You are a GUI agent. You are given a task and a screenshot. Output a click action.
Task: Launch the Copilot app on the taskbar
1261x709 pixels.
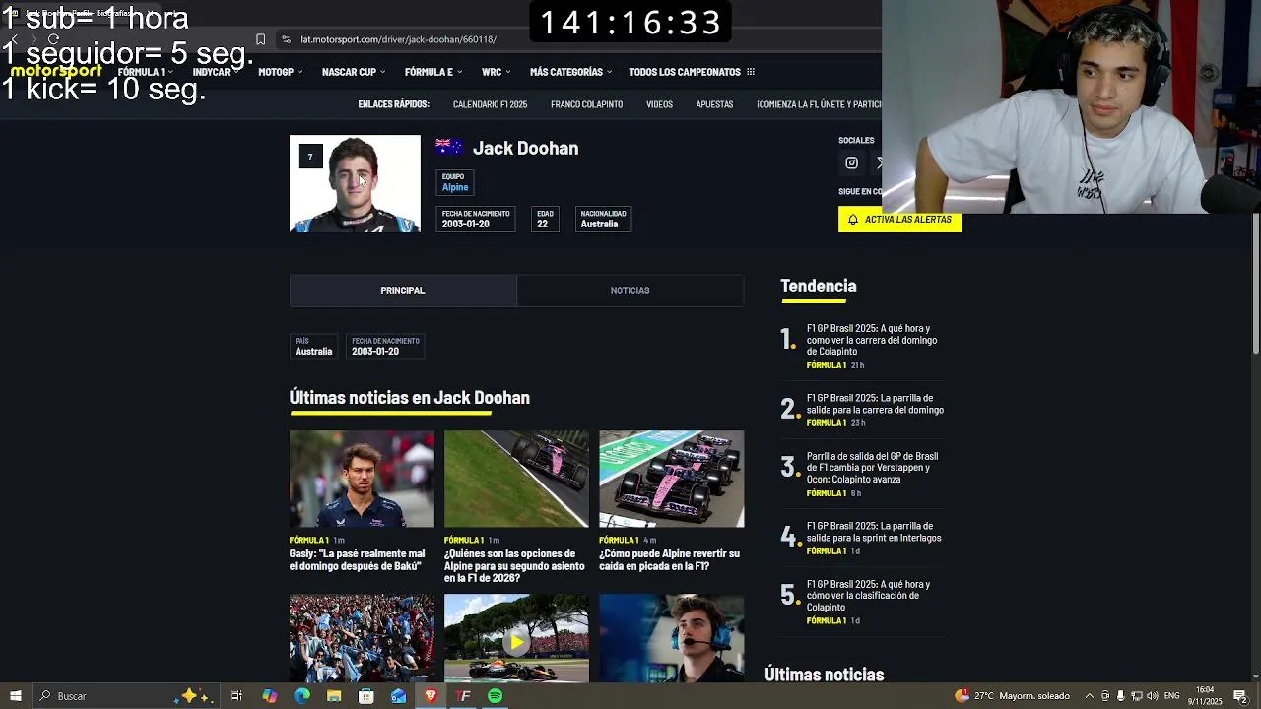point(269,696)
